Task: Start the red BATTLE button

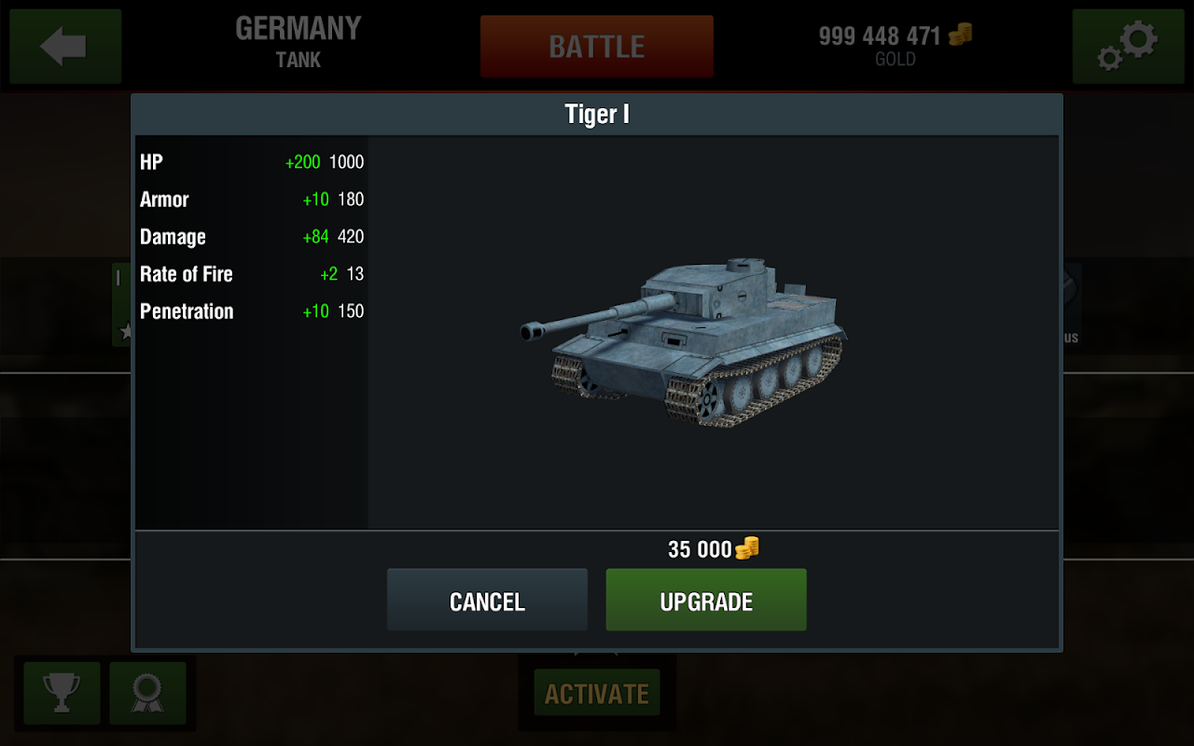Action: (x=597, y=47)
